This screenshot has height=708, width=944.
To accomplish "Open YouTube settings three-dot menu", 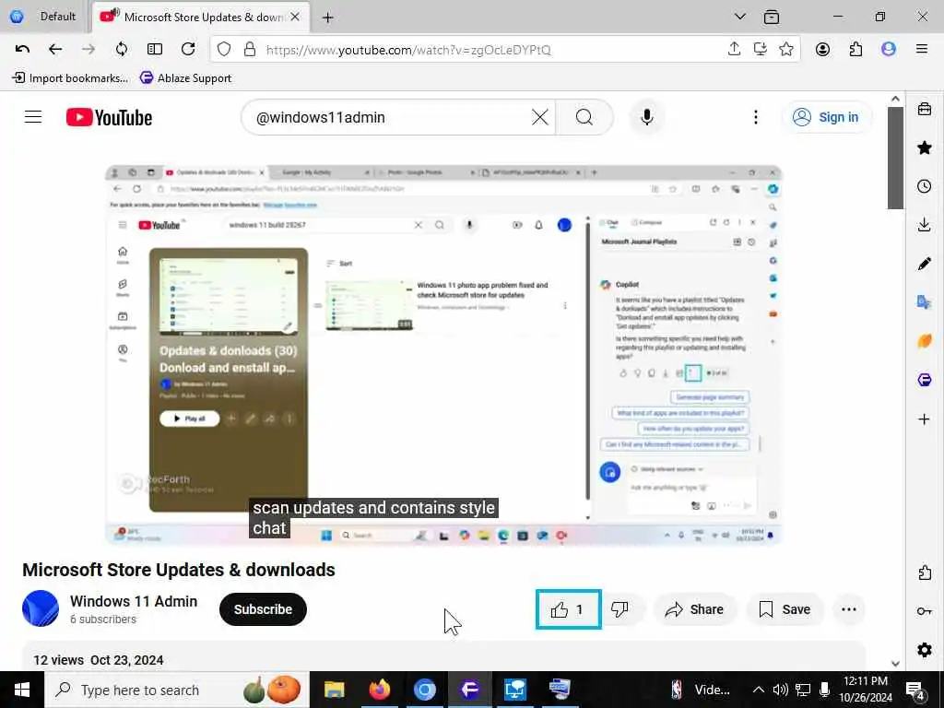I will (x=756, y=117).
